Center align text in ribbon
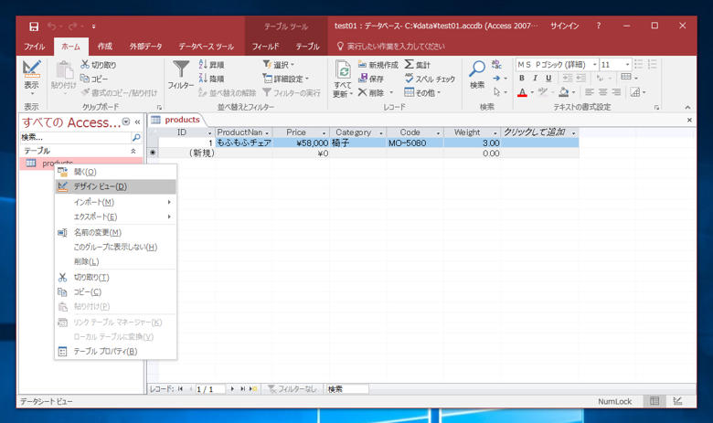The image size is (713, 423). [x=603, y=92]
